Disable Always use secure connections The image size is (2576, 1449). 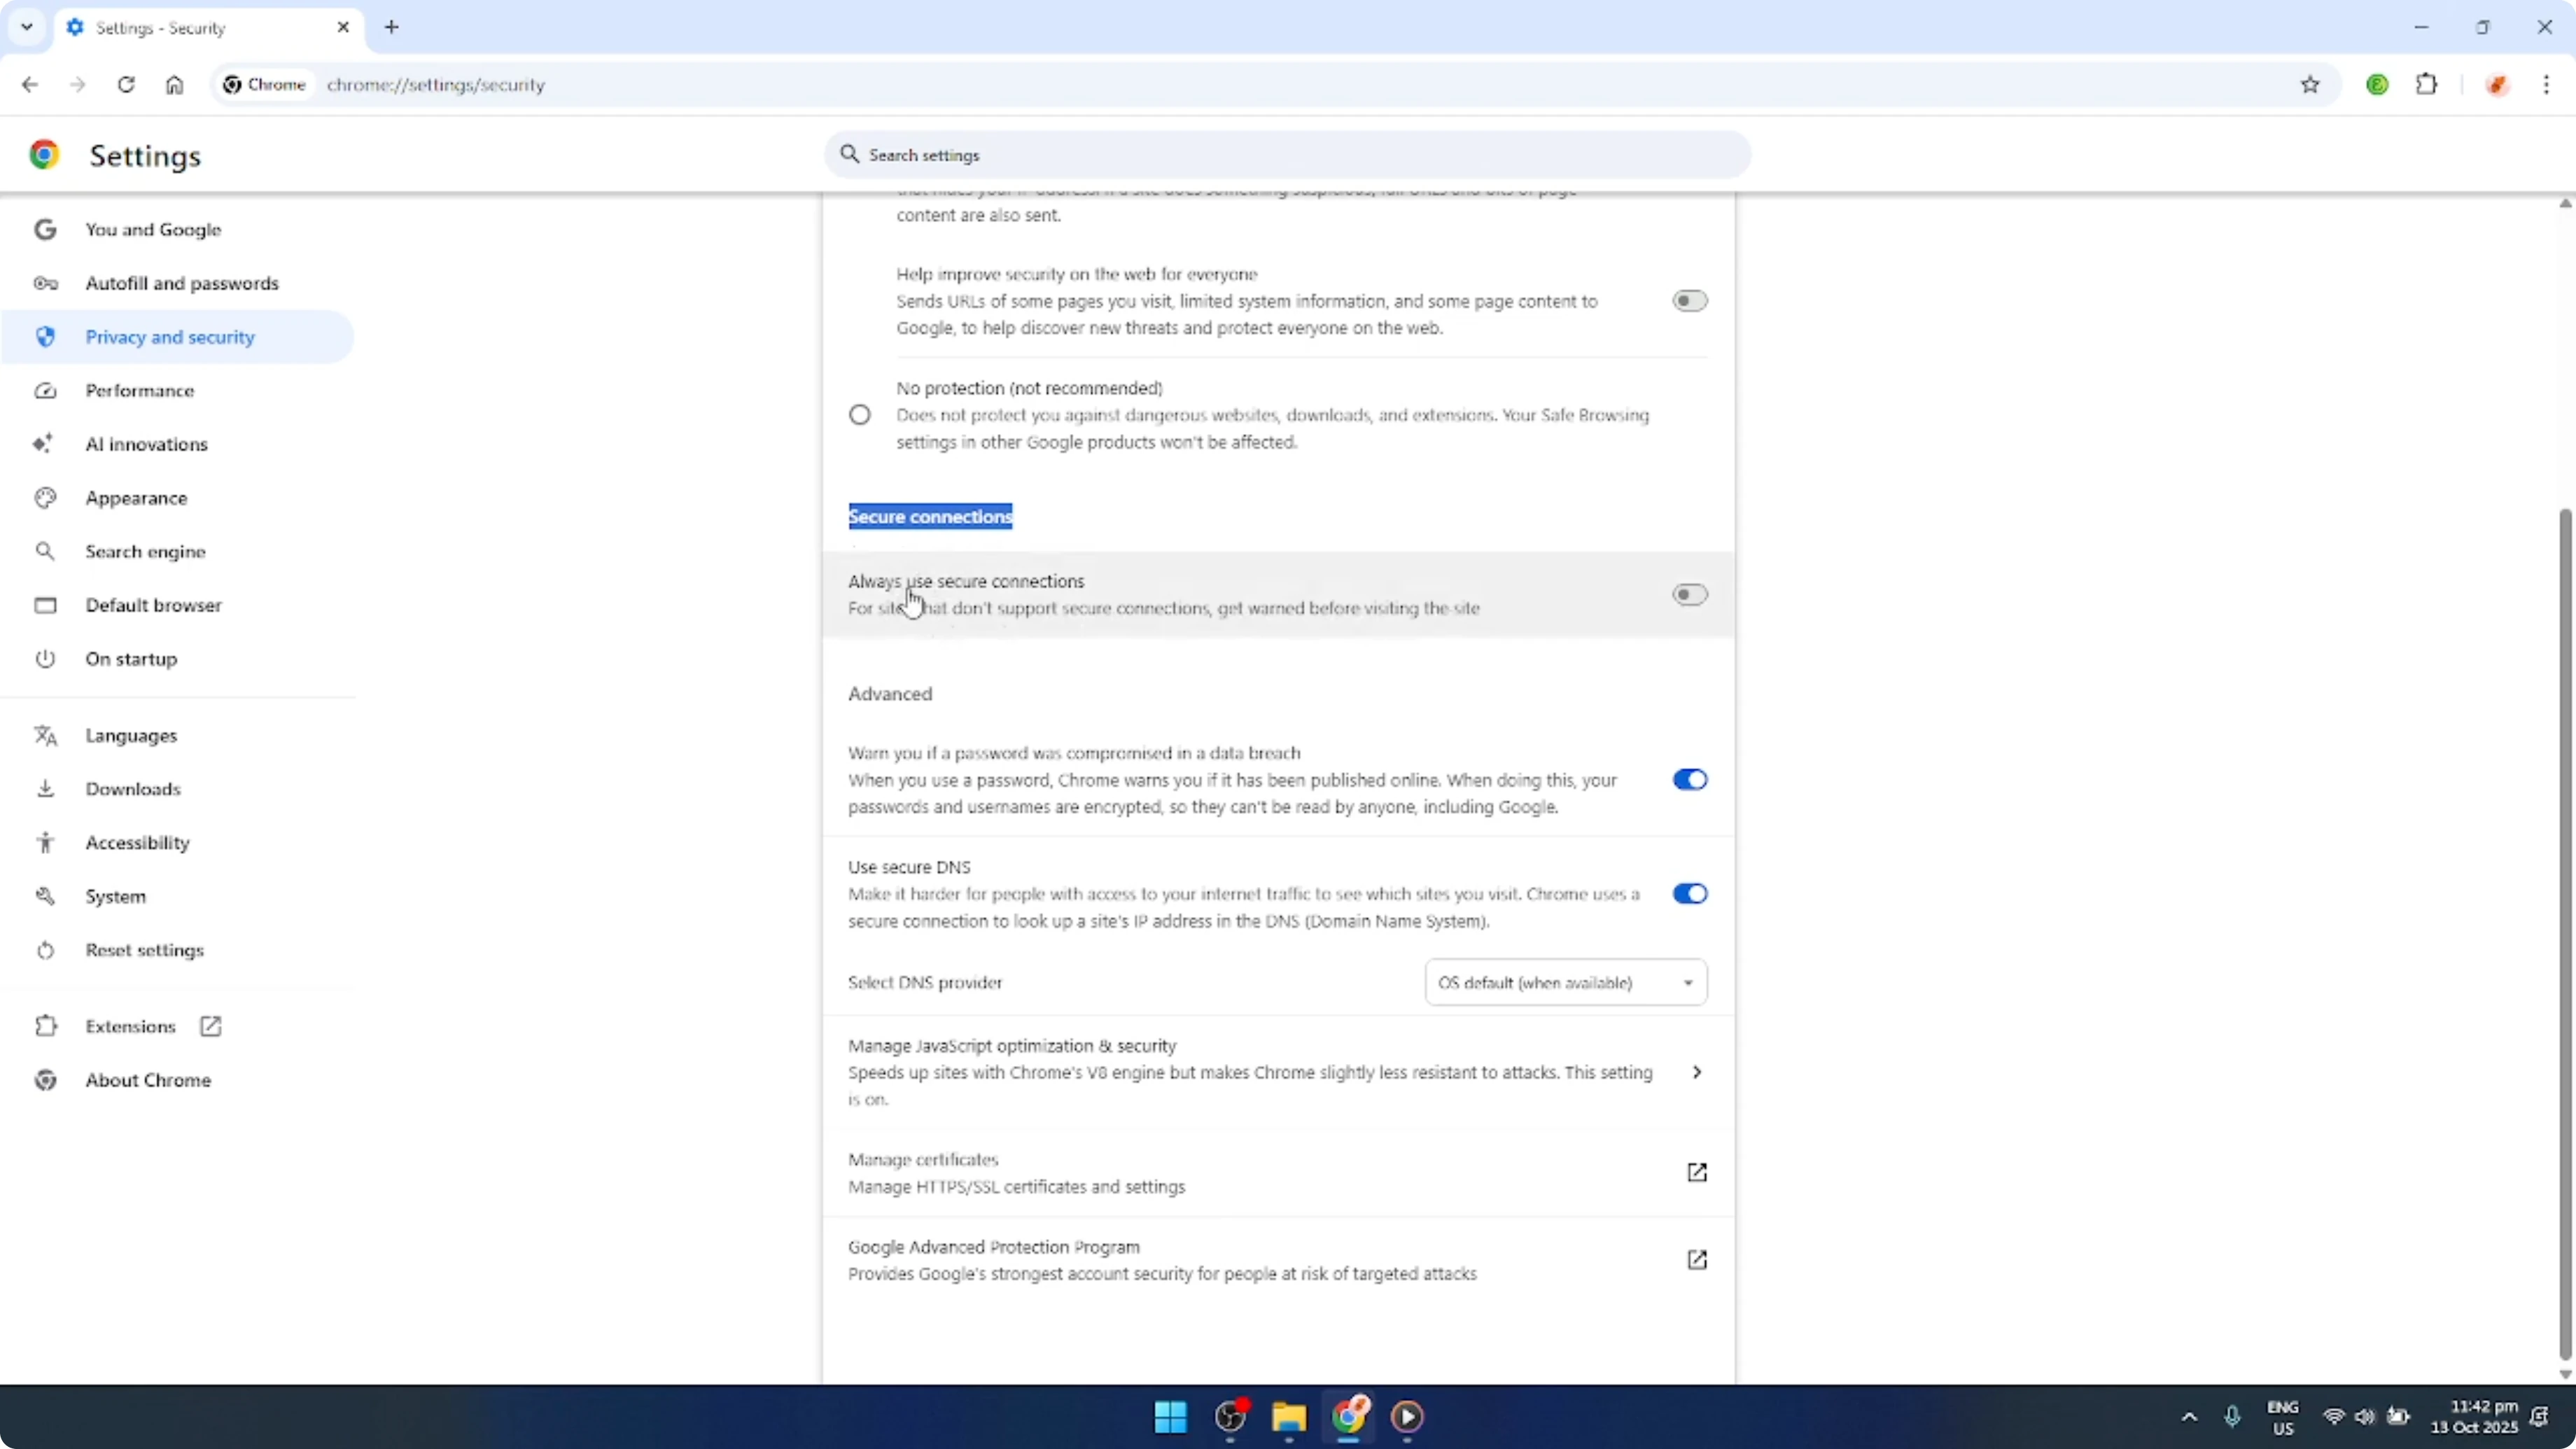[1689, 594]
